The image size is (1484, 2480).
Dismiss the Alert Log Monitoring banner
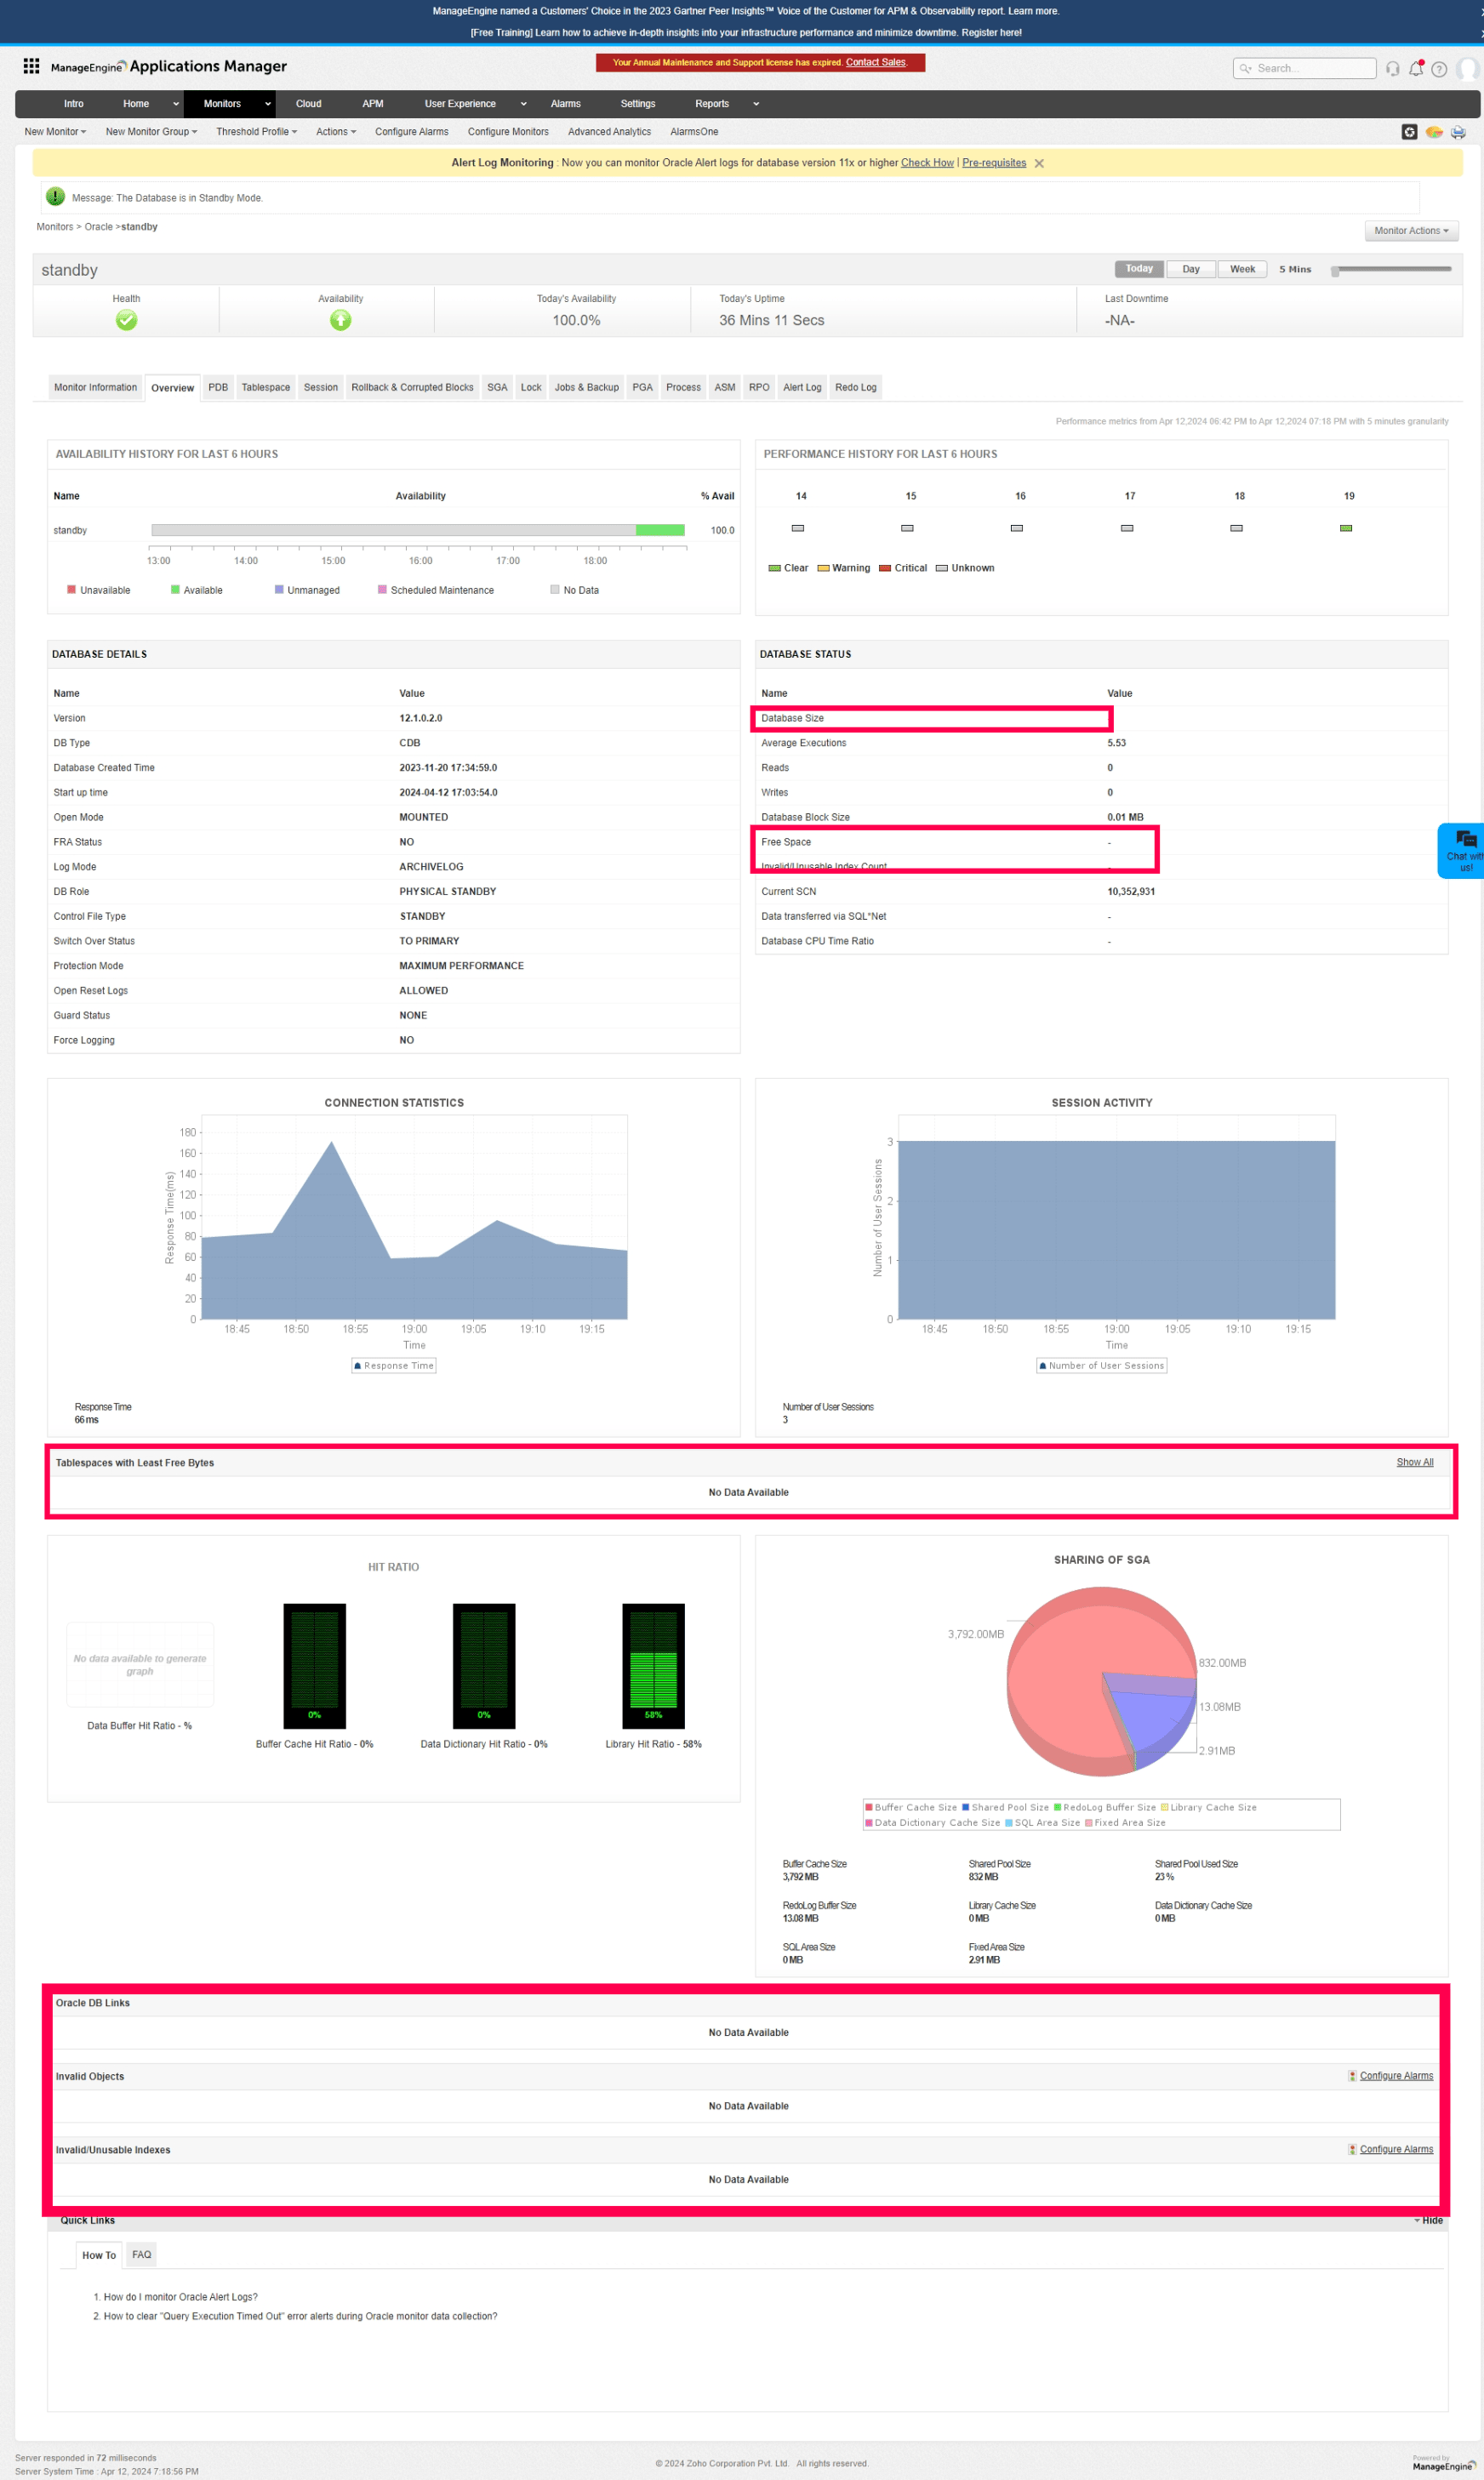pyautogui.click(x=1039, y=163)
